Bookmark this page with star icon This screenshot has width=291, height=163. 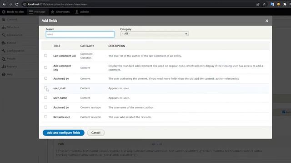coord(264,4)
